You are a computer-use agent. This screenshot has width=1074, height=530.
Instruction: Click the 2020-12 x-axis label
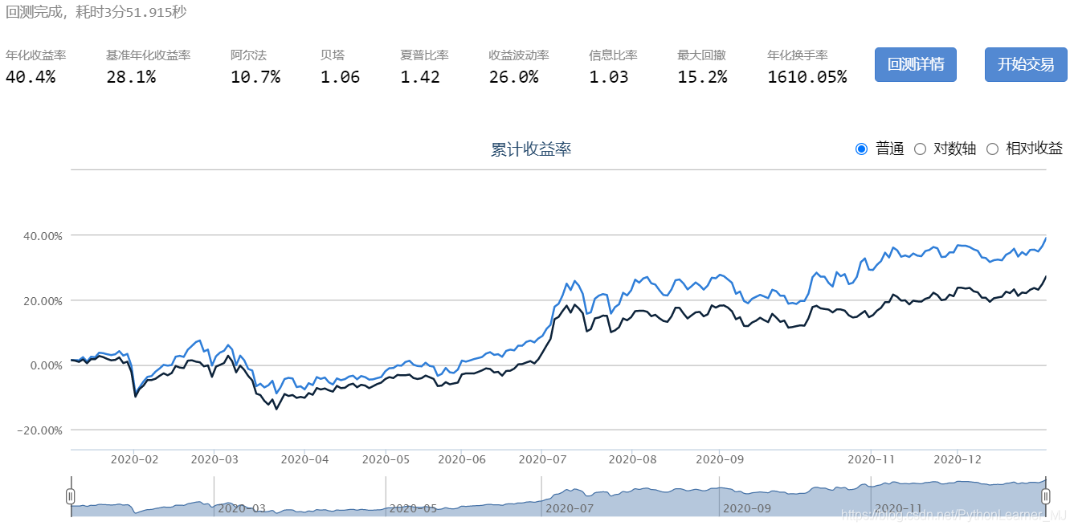tap(958, 460)
